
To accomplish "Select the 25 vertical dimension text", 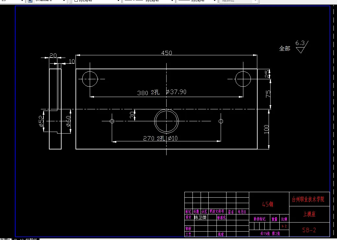I will (x=267, y=74).
